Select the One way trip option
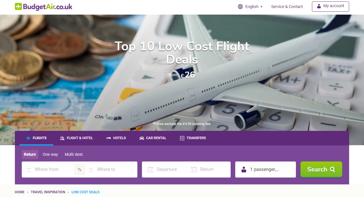The width and height of the screenshot is (364, 197). click(50, 154)
